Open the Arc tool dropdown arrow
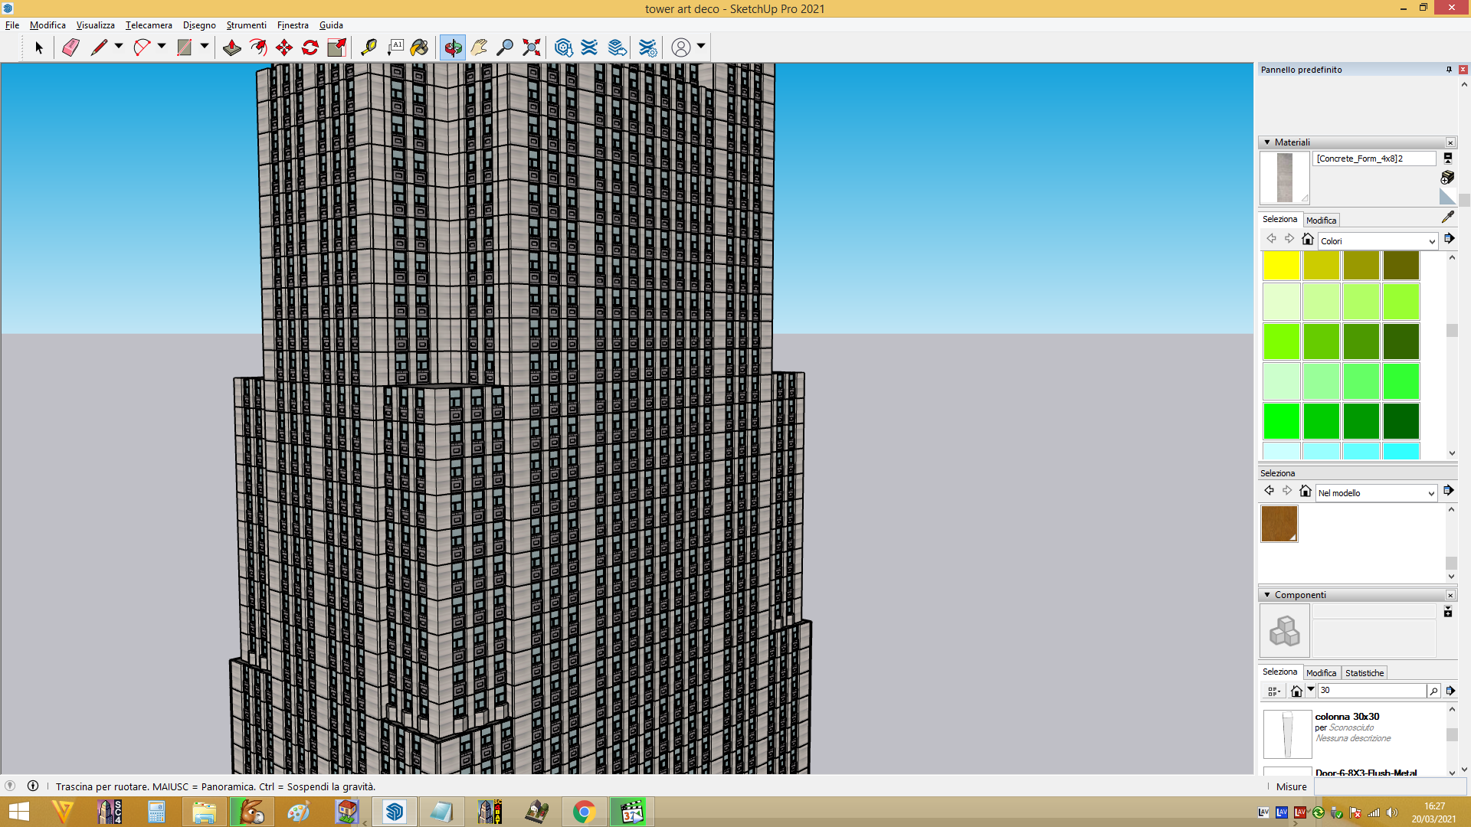1471x827 pixels. pyautogui.click(x=162, y=47)
